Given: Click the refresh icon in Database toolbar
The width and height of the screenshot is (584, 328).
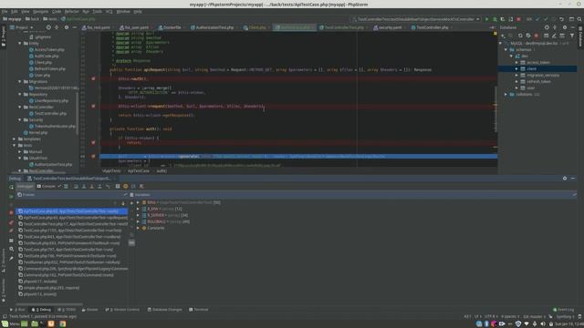Looking at the screenshot, I should (x=520, y=36).
